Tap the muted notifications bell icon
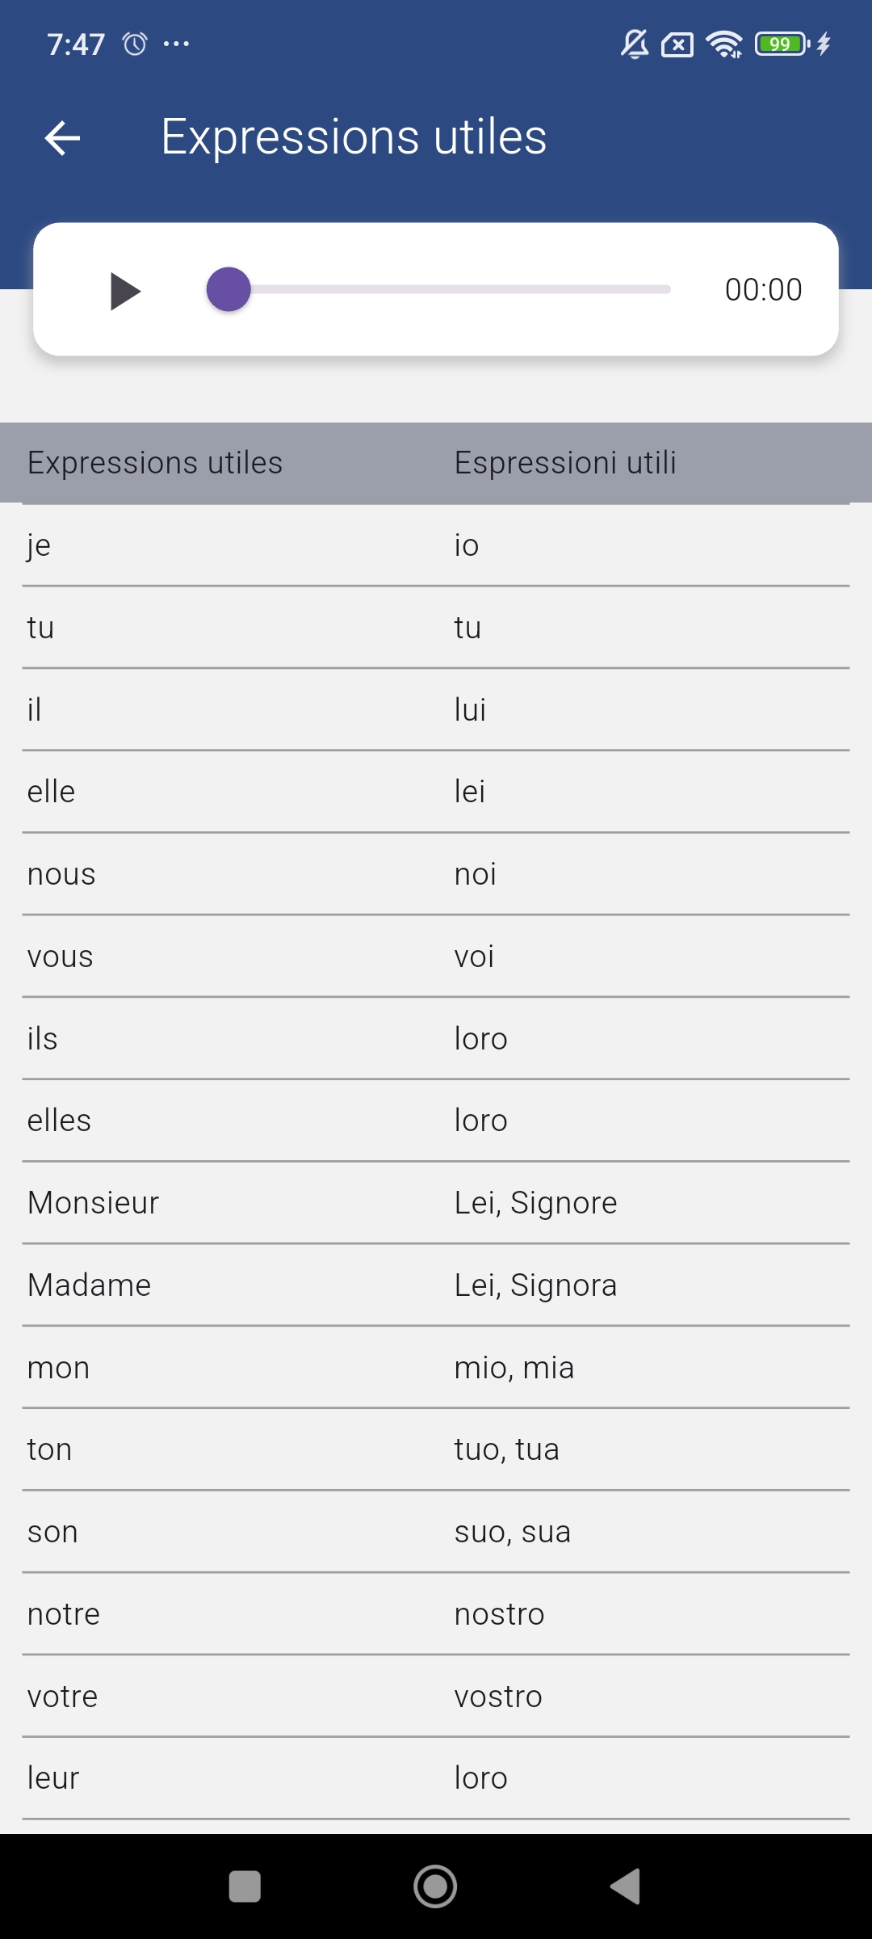The height and width of the screenshot is (1939, 872). (635, 44)
